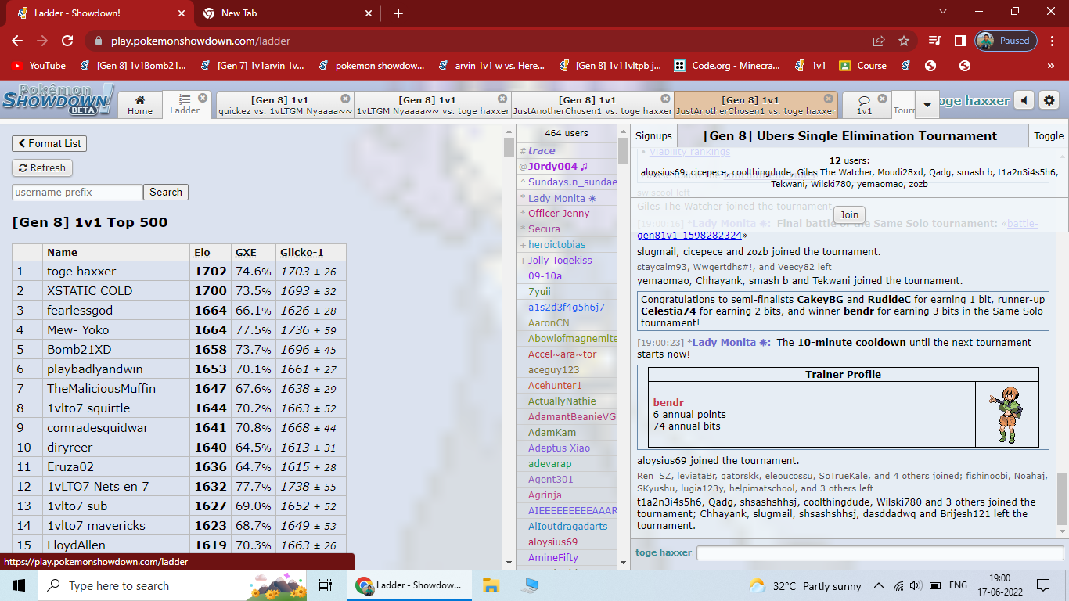Click toge haxxer in ladder table
Screen dimensions: 1069x601
click(x=81, y=272)
